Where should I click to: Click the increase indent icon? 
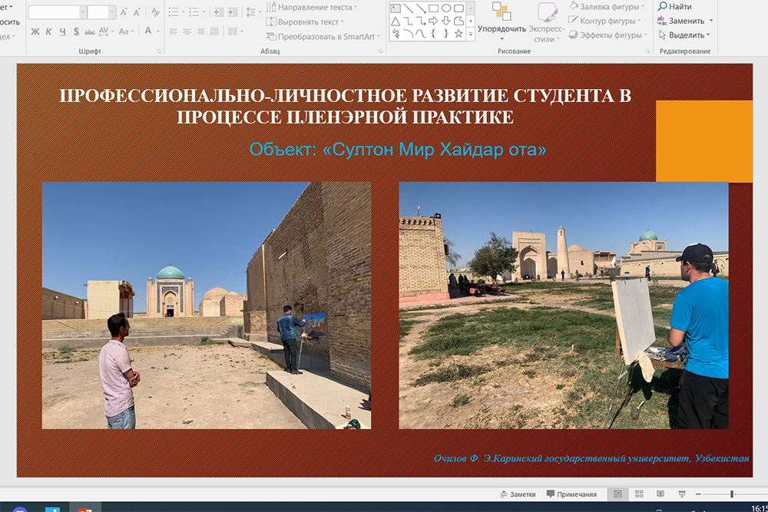(x=232, y=12)
